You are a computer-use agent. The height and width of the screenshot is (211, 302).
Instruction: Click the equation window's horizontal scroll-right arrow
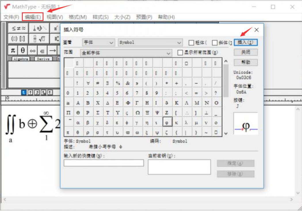point(291,200)
